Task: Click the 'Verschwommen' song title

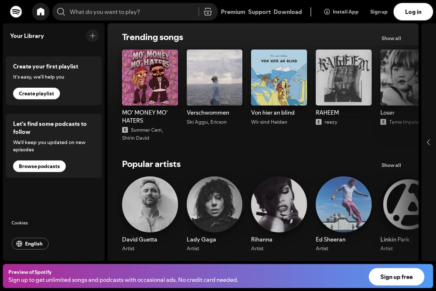Action: pyautogui.click(x=208, y=113)
